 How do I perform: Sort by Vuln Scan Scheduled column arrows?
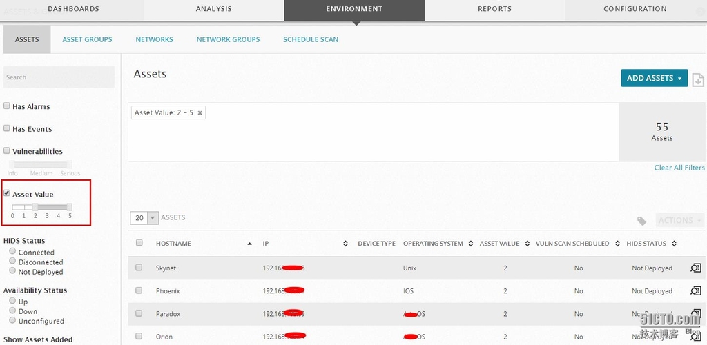[x=618, y=244]
